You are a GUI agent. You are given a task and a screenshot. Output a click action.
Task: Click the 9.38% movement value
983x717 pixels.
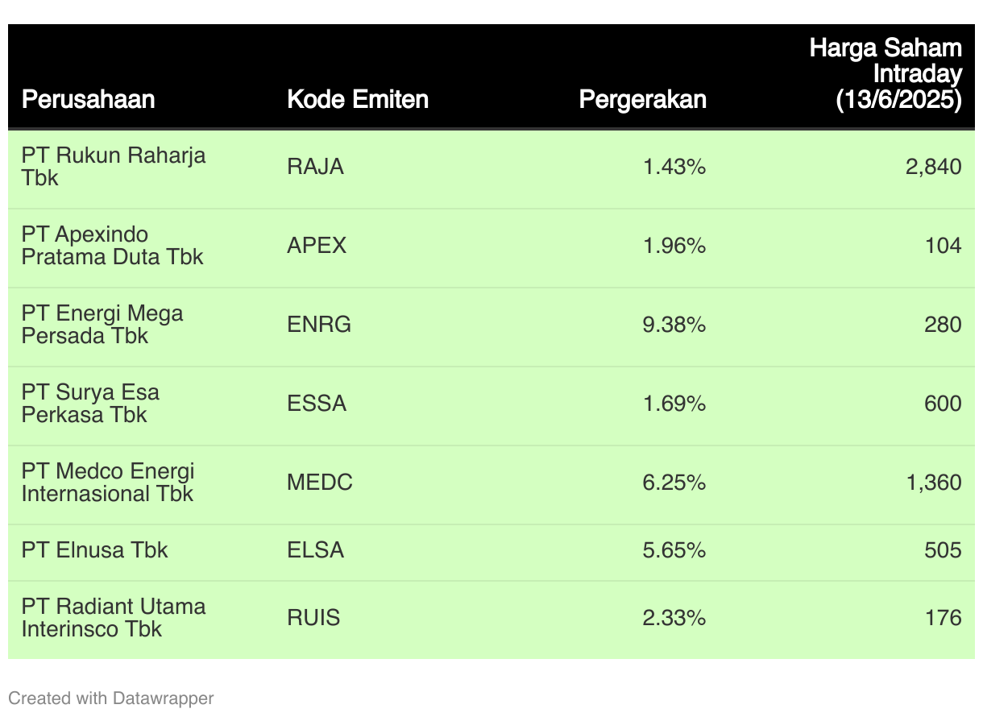(674, 325)
